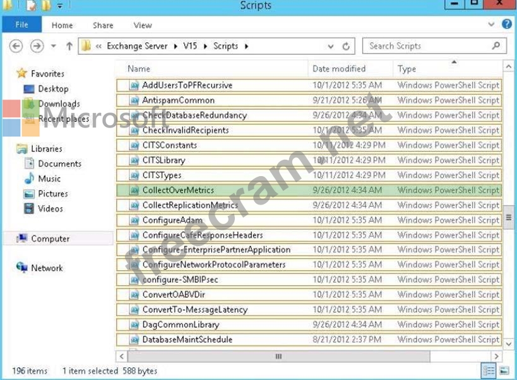
Task: Select the configure-SMBIPsec file name
Action: pyautogui.click(x=180, y=280)
